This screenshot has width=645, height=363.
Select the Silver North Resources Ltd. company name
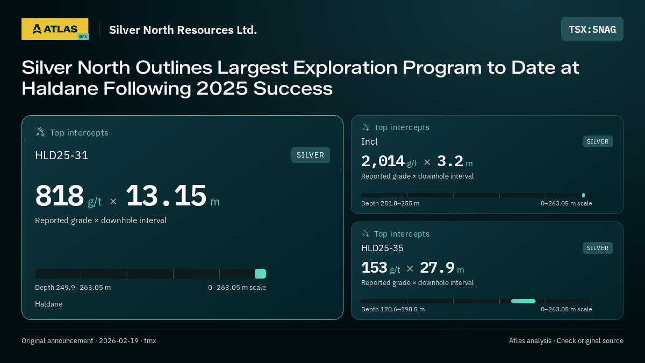(x=183, y=30)
